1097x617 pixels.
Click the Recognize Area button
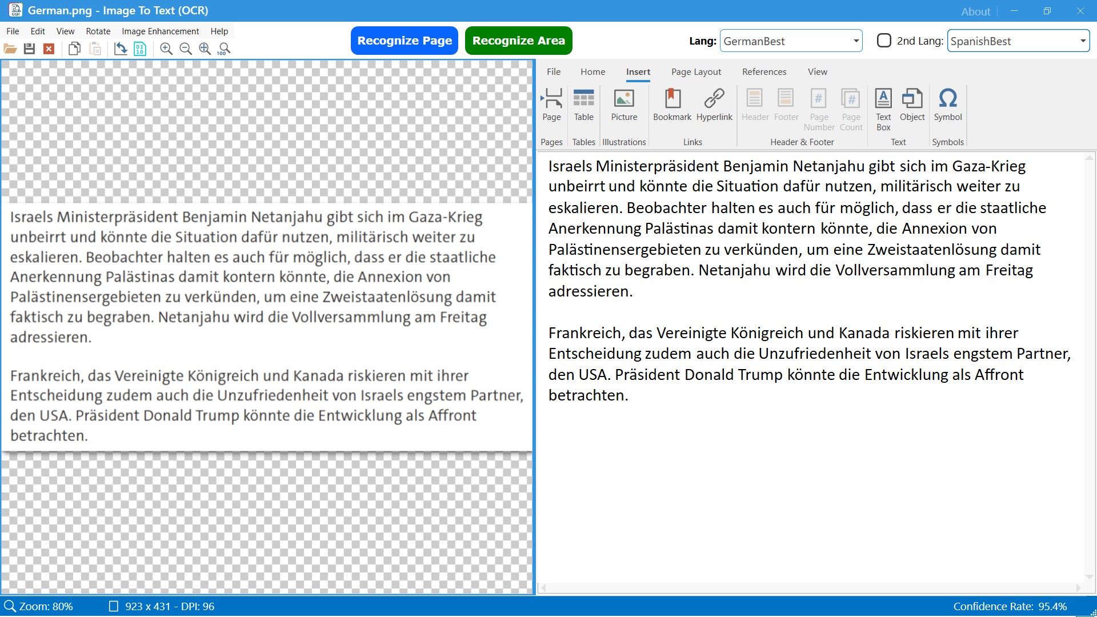(x=518, y=41)
